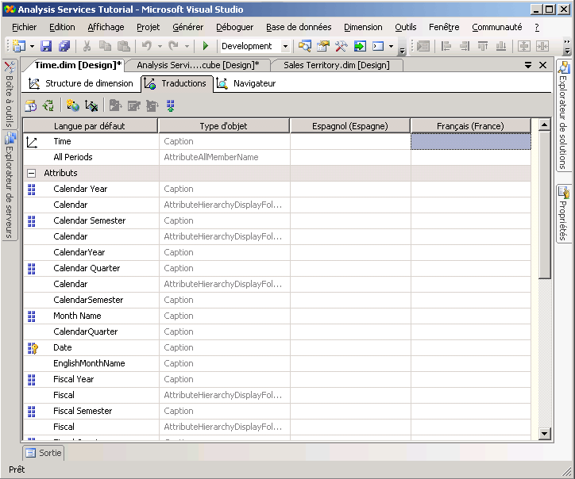Click the Redo arrow icon

173,46
